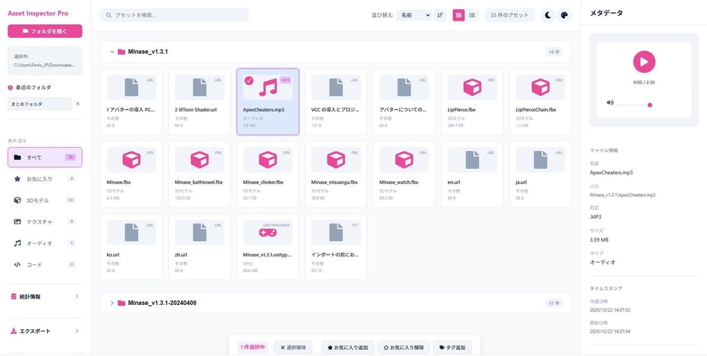Select the コード category
This screenshot has height=356, width=707.
(x=45, y=264)
